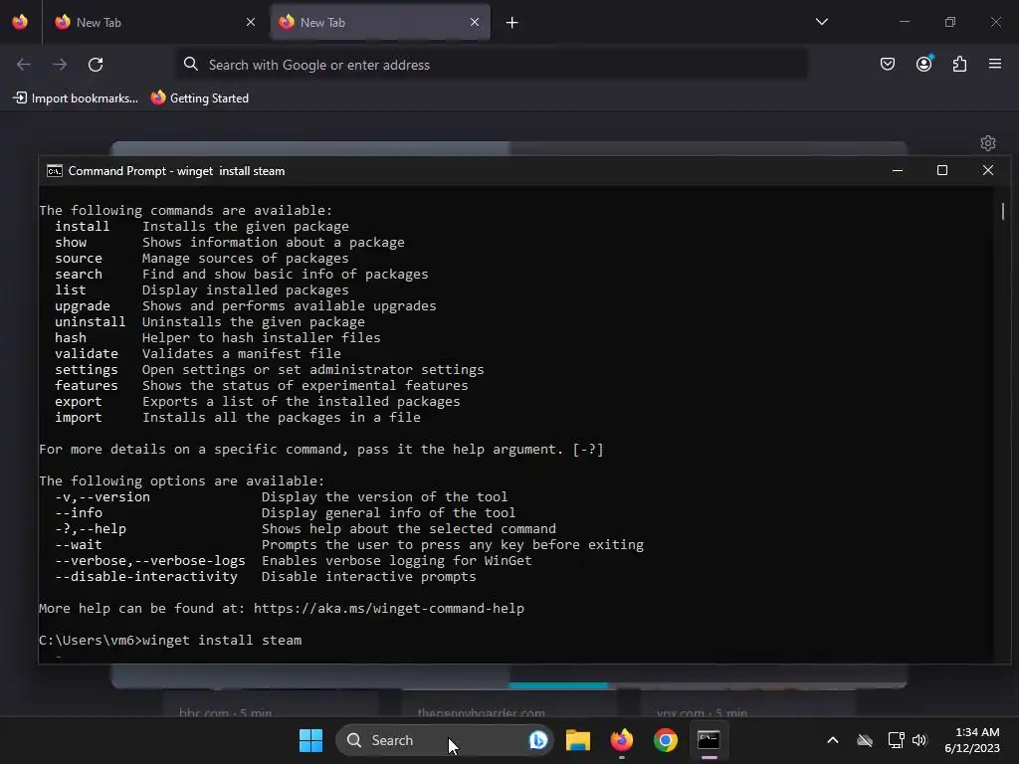Open the volume speaker tray icon

919,740
